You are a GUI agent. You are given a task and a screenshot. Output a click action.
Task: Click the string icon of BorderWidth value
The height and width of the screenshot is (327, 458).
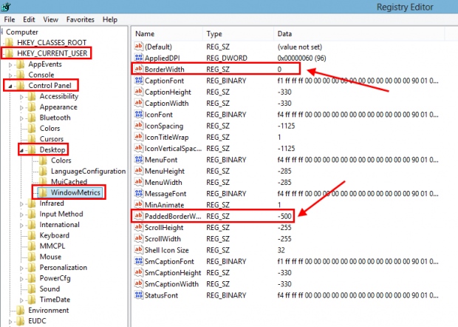point(138,69)
